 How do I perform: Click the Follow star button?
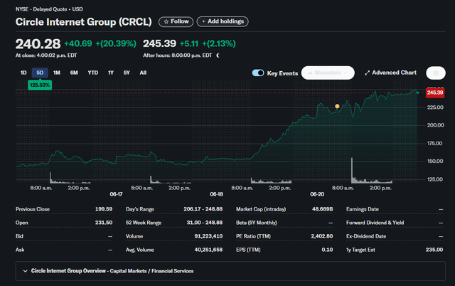[176, 21]
